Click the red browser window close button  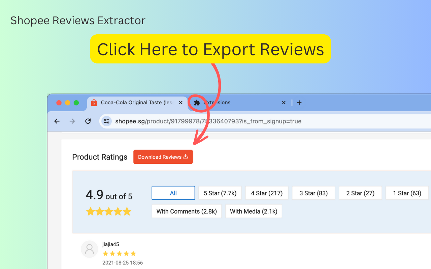coord(59,103)
